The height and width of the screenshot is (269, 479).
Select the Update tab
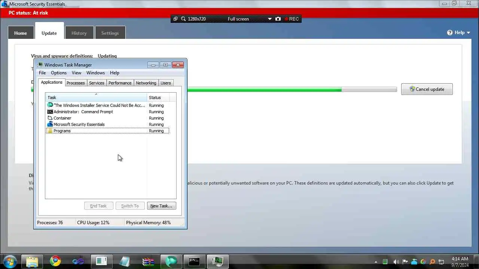[x=49, y=31]
